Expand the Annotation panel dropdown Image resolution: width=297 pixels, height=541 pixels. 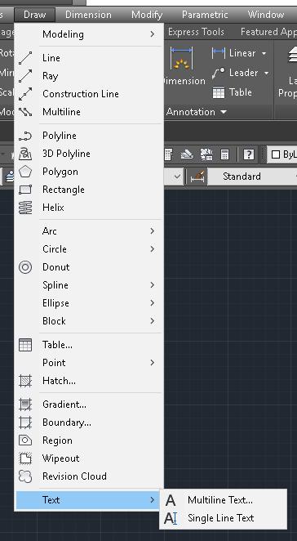(224, 112)
